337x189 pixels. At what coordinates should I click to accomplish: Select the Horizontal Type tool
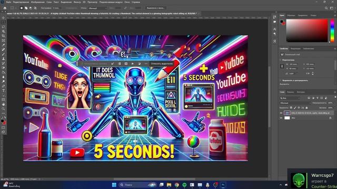3,90
